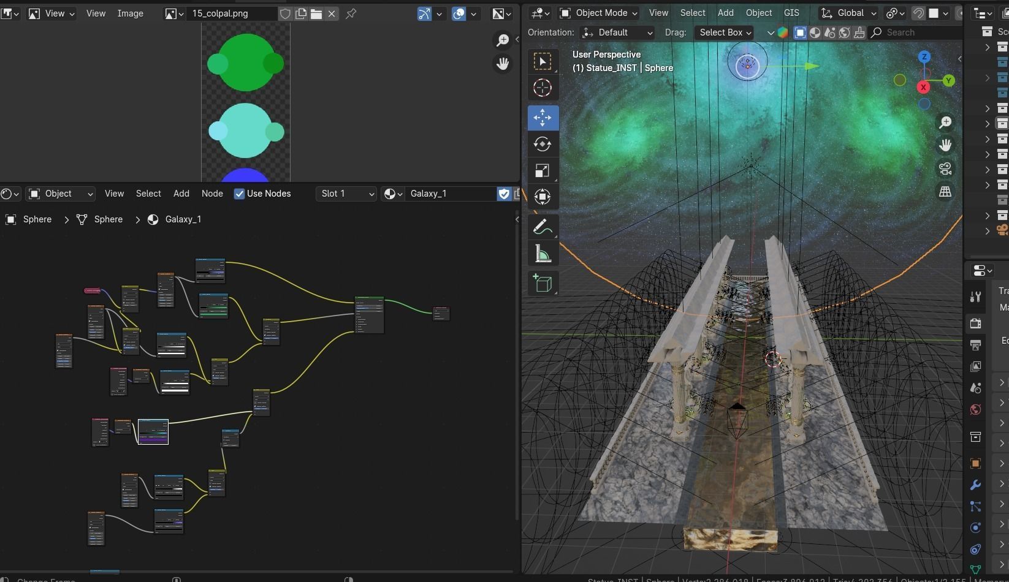Open the properties editor options dropdown
This screenshot has height=582, width=1009.
pyautogui.click(x=983, y=270)
